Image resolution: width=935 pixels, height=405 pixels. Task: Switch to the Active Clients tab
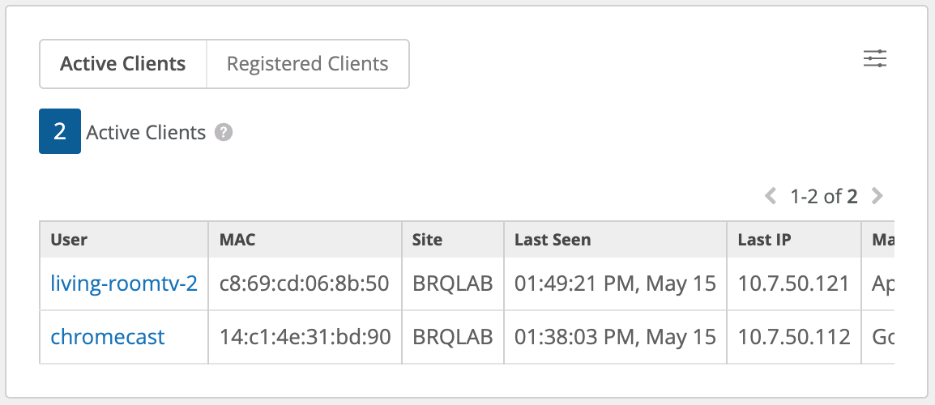(x=123, y=64)
